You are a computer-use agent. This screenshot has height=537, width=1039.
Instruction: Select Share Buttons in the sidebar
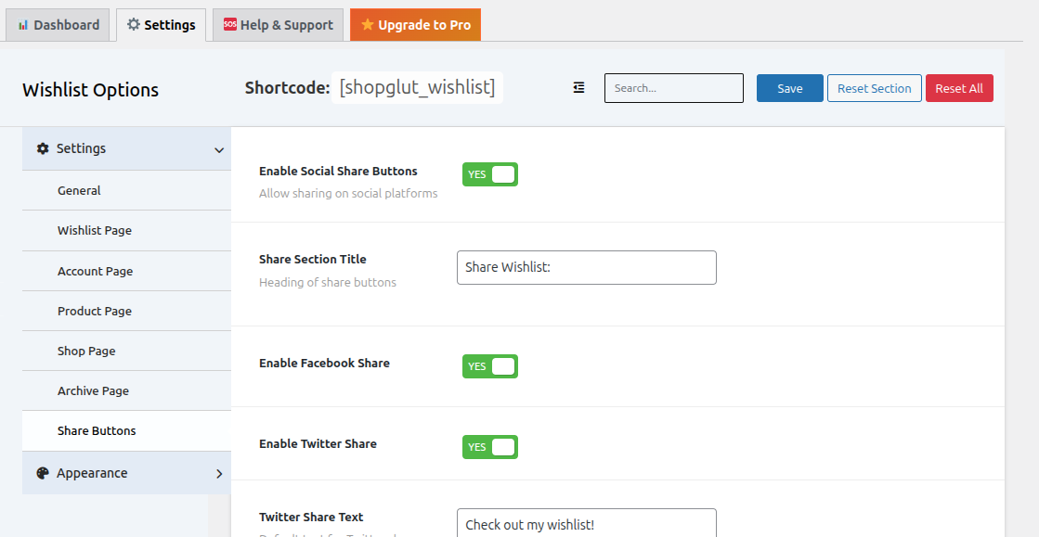(x=126, y=430)
